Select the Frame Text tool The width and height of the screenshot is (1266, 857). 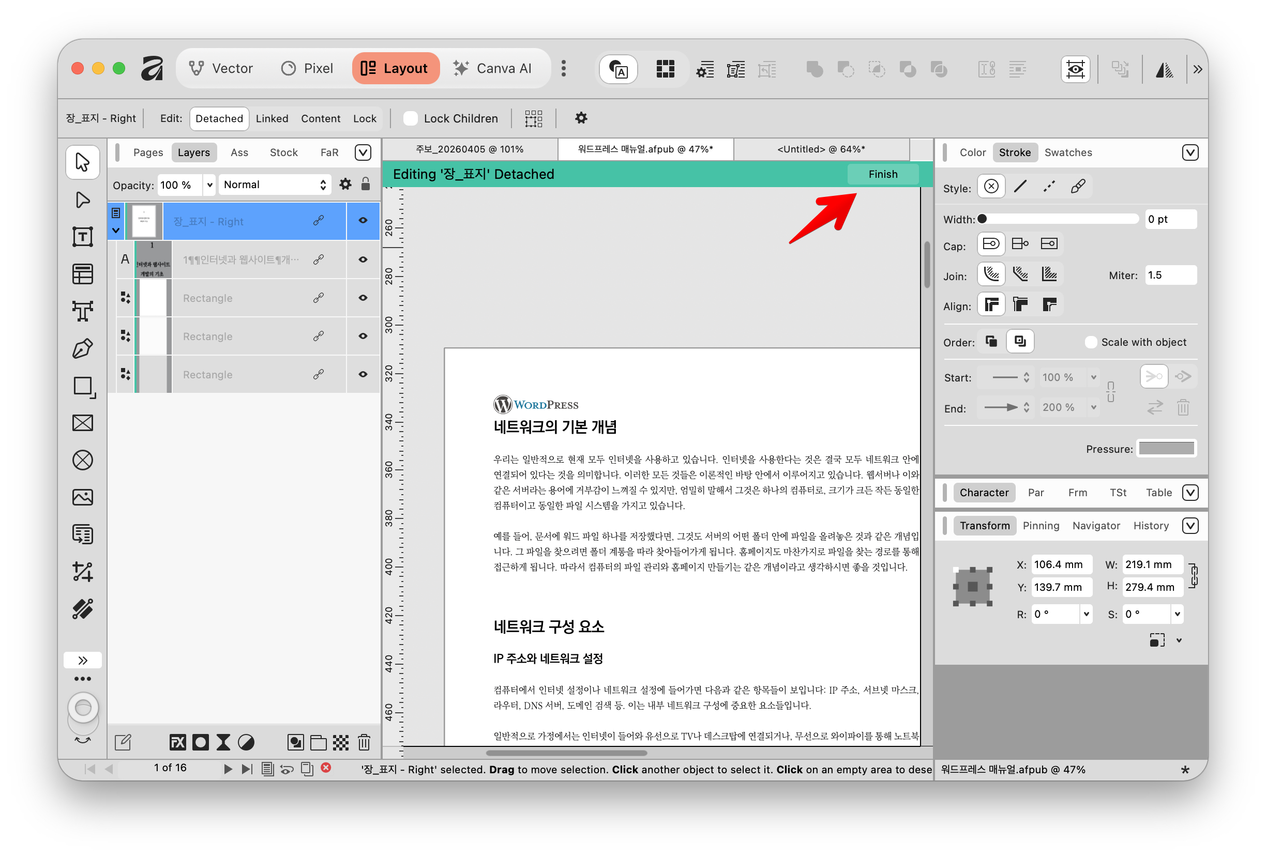click(x=82, y=236)
